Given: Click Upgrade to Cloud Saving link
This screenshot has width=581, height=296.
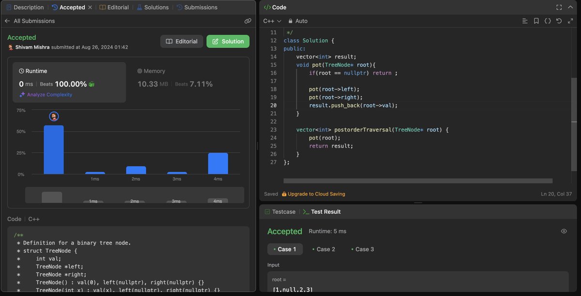Looking at the screenshot, I should click(x=313, y=194).
